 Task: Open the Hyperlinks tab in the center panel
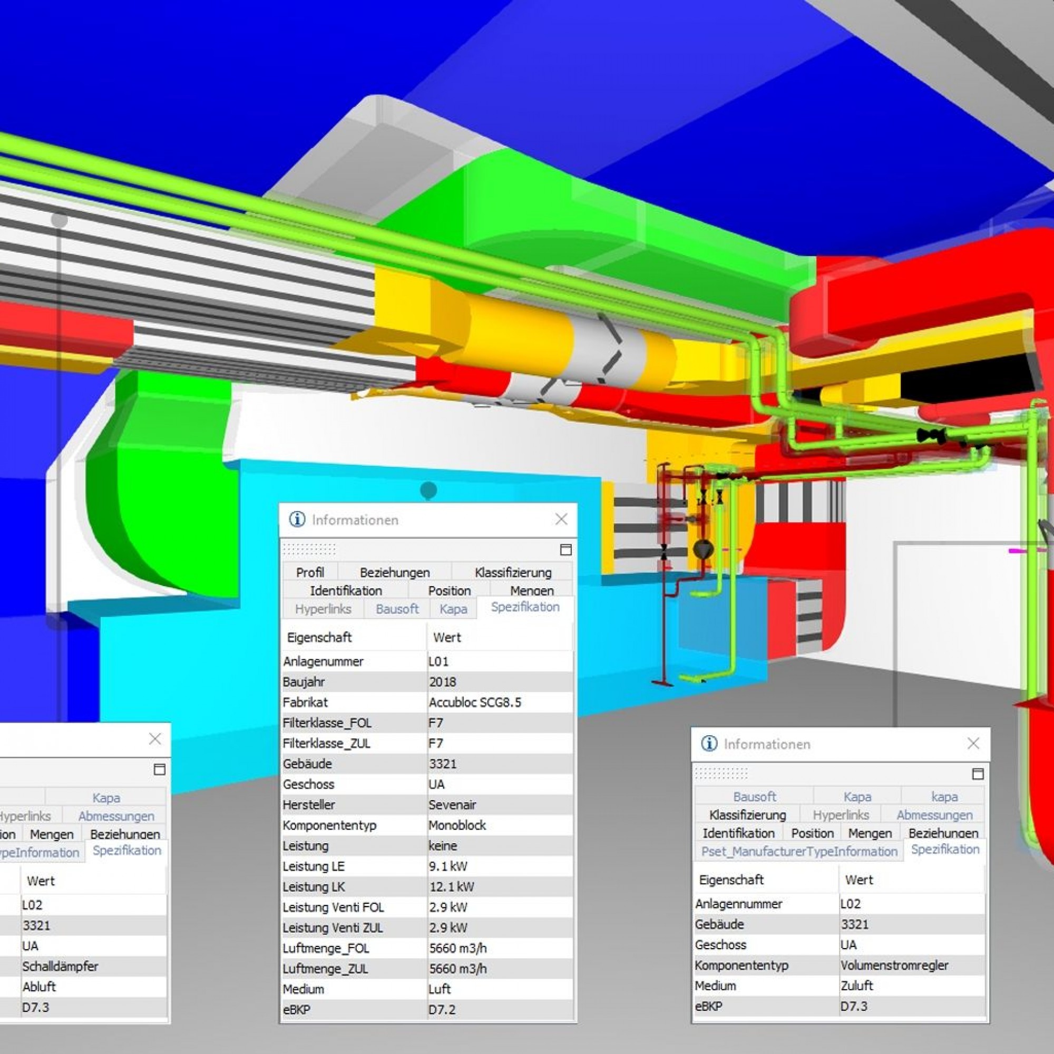[x=323, y=609]
